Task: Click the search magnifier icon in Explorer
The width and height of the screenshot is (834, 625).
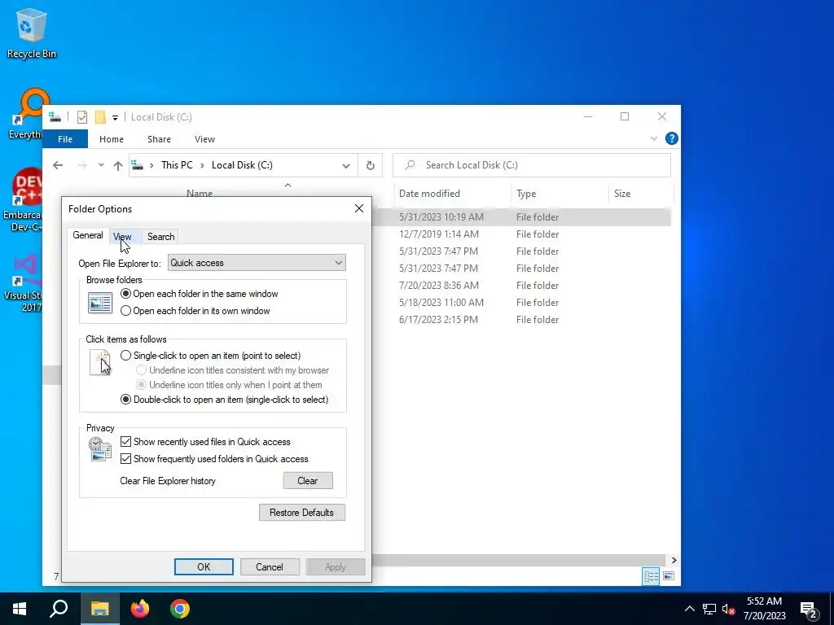Action: (x=410, y=165)
